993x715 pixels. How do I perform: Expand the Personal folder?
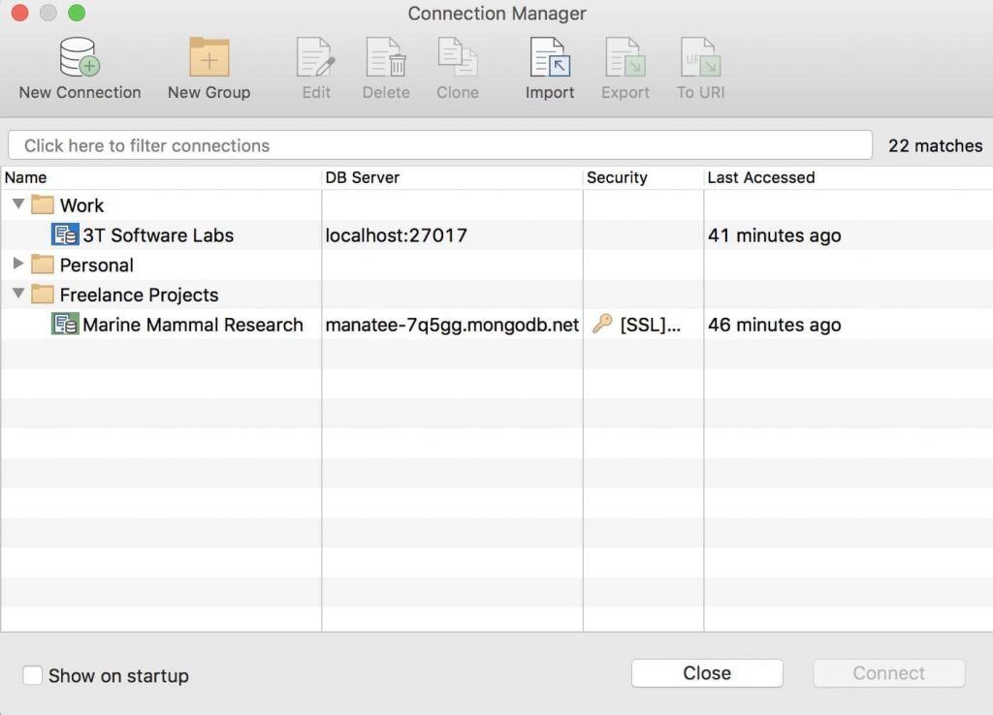18,264
